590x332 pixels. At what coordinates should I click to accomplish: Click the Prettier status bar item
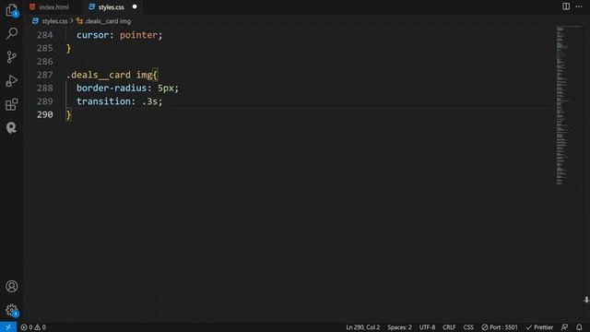539,327
